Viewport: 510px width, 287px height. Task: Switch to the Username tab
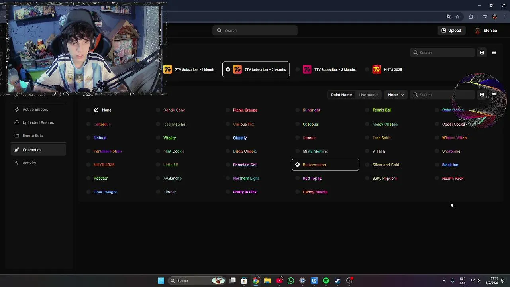pos(368,95)
